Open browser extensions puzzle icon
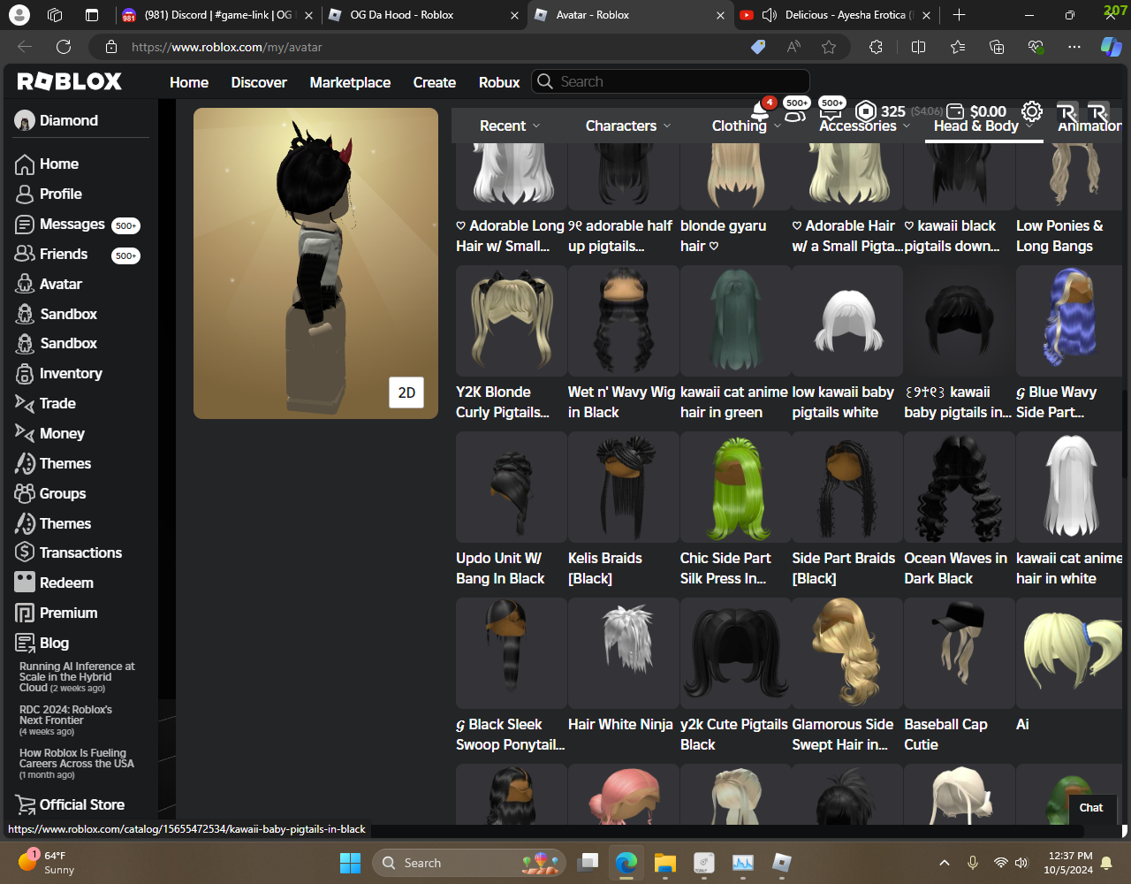Screen dimensions: 1131x884 [x=876, y=47]
